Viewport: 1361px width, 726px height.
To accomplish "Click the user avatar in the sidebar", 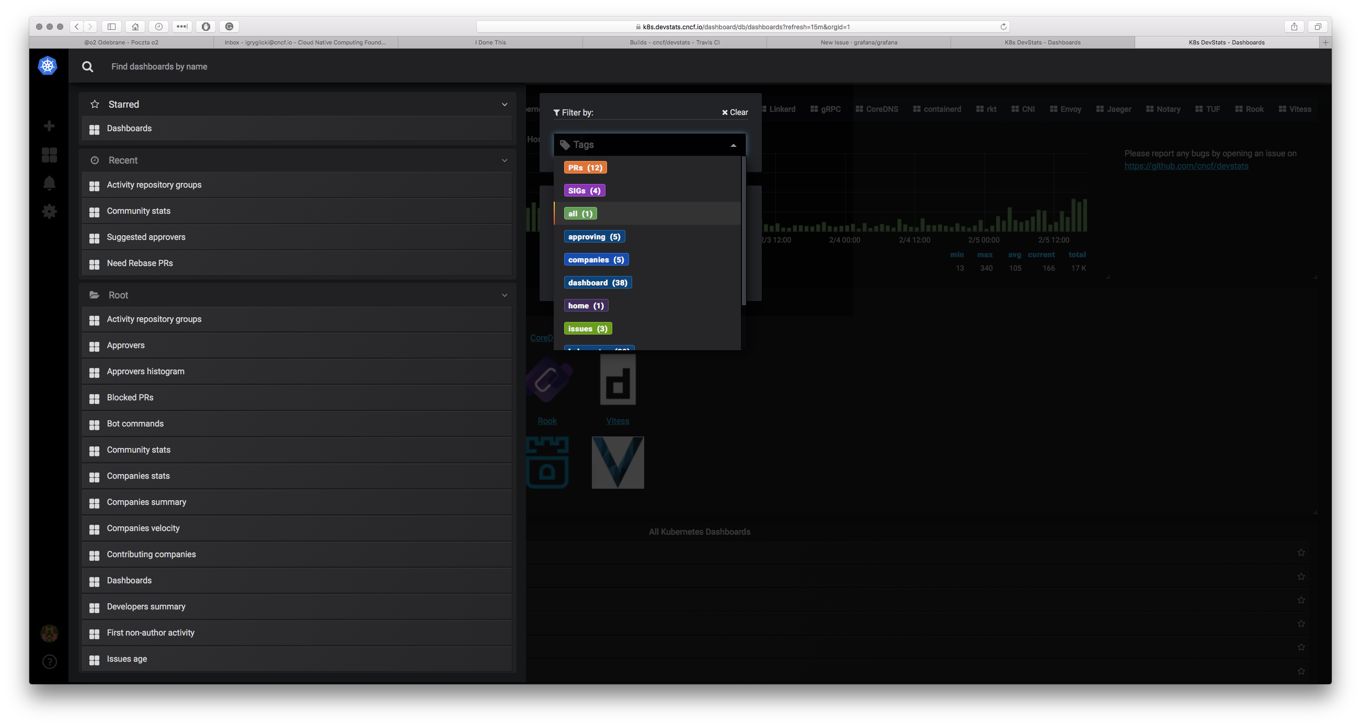I will click(49, 633).
